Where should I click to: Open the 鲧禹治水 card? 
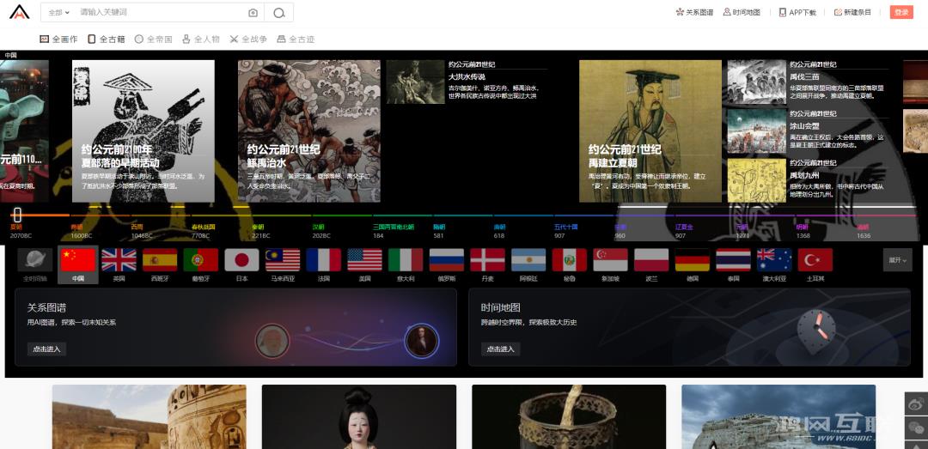tap(309, 131)
